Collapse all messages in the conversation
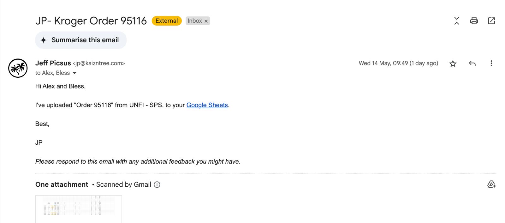Image resolution: width=505 pixels, height=223 pixels. click(x=456, y=21)
